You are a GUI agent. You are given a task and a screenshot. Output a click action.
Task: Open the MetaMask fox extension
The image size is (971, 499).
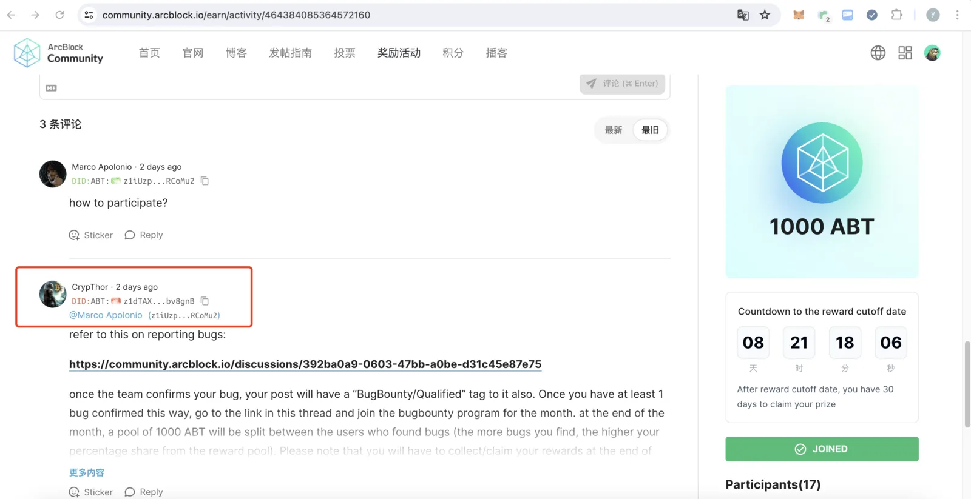click(799, 15)
